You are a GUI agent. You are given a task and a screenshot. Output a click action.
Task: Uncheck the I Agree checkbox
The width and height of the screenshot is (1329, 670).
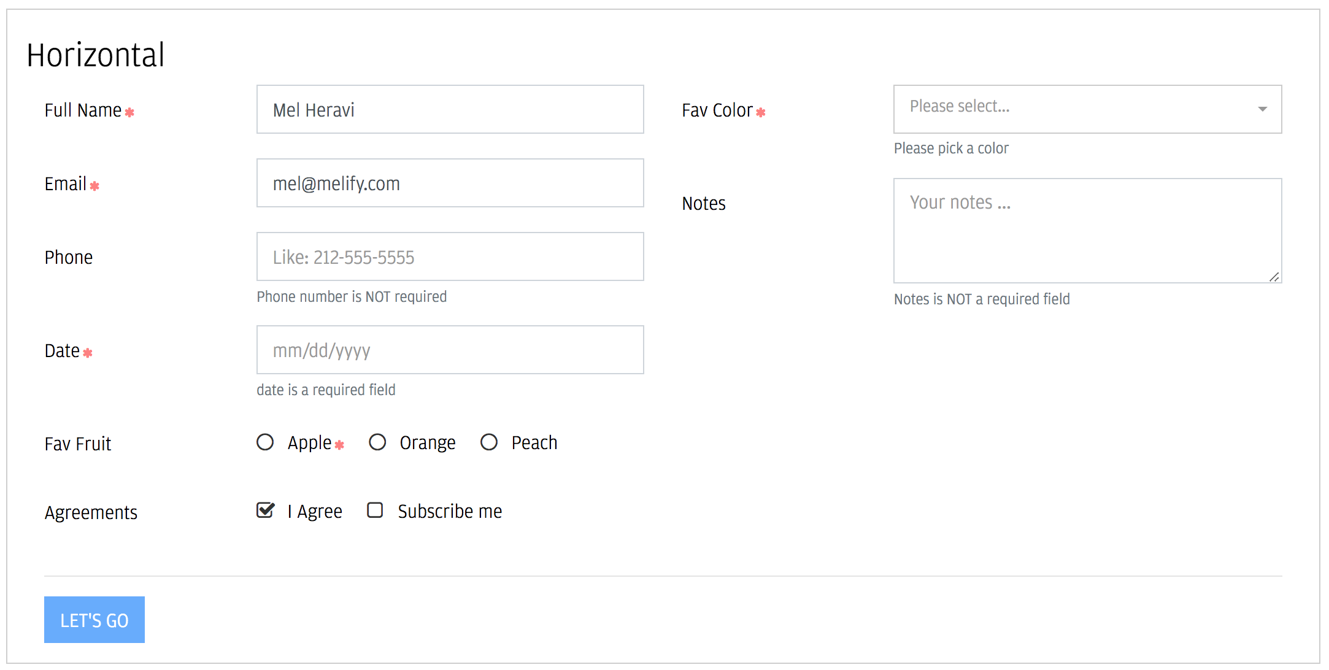[x=265, y=510]
